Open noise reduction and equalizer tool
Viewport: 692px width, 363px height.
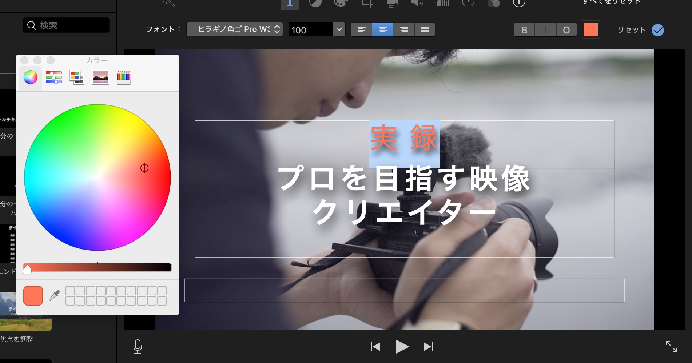[x=442, y=3]
